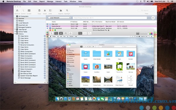The width and height of the screenshot is (176, 110).
Task: Click the Spotlight toolbar icon
Action: [67, 11]
